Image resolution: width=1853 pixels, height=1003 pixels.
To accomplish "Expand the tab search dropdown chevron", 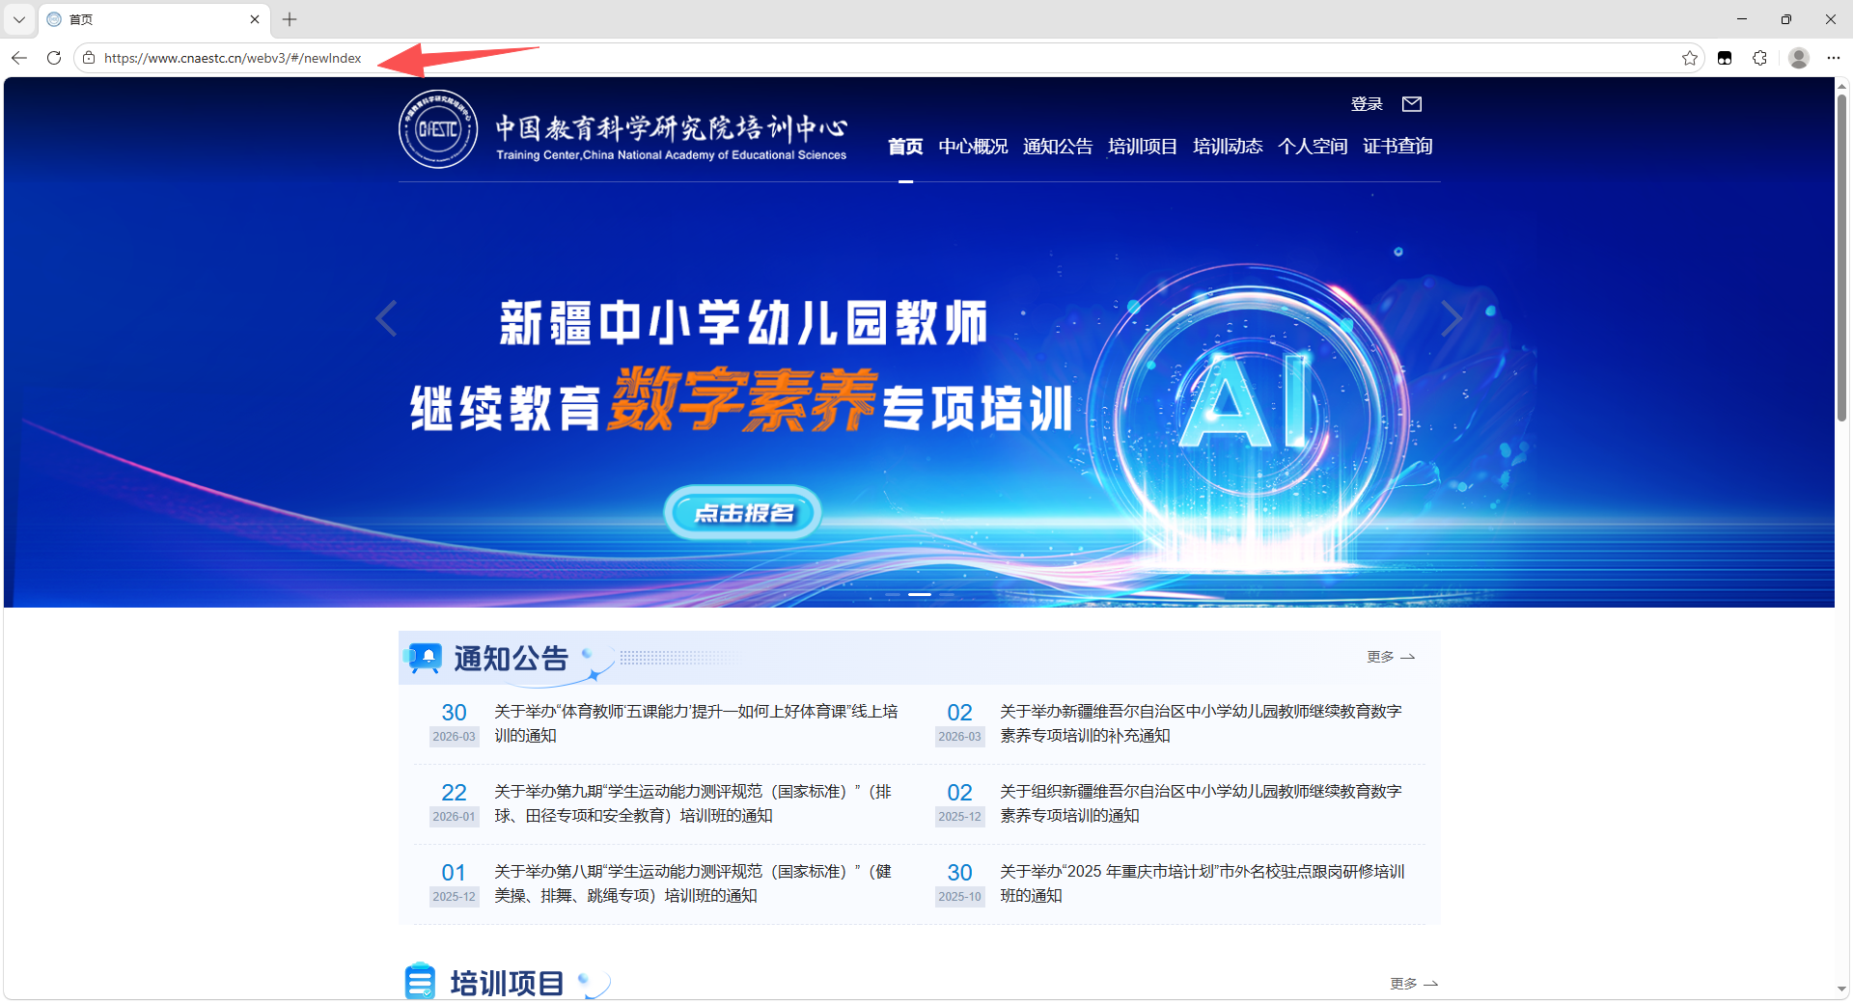I will [x=19, y=19].
